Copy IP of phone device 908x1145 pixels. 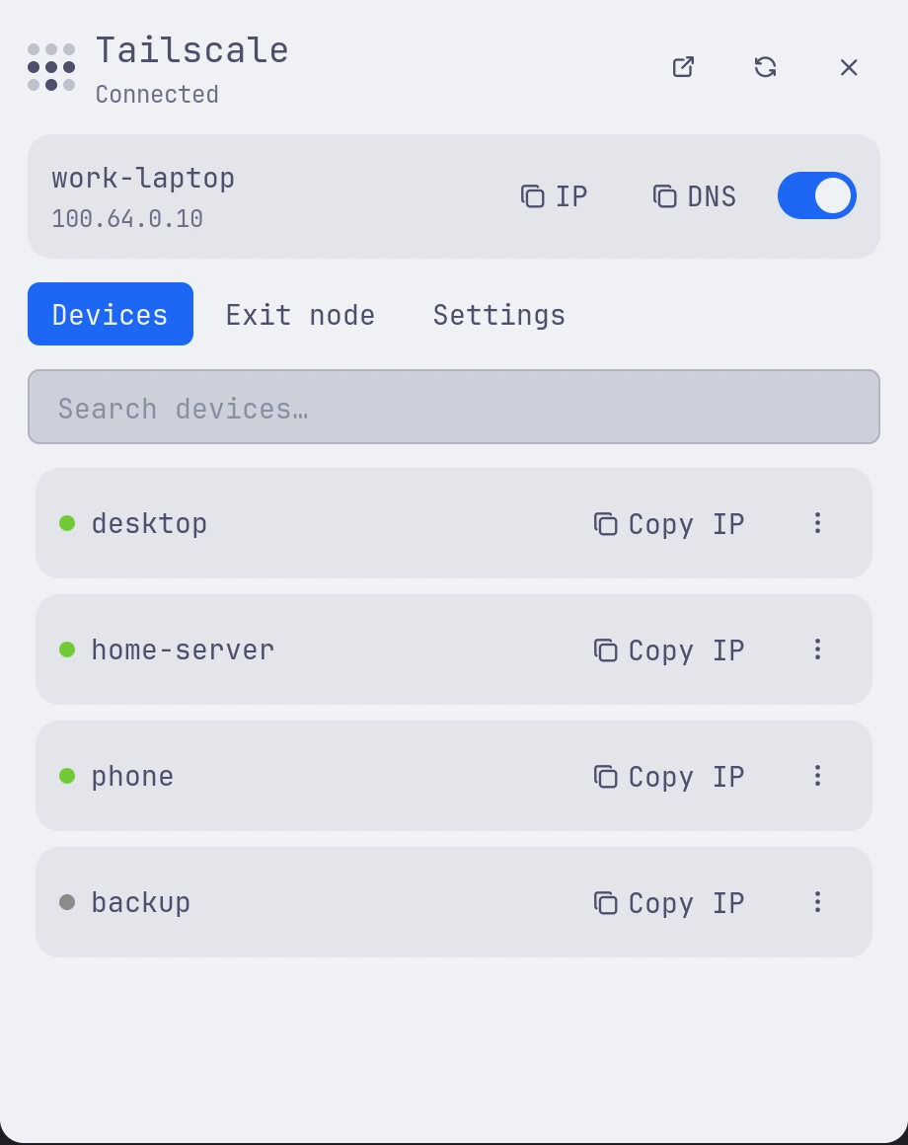[x=668, y=776]
